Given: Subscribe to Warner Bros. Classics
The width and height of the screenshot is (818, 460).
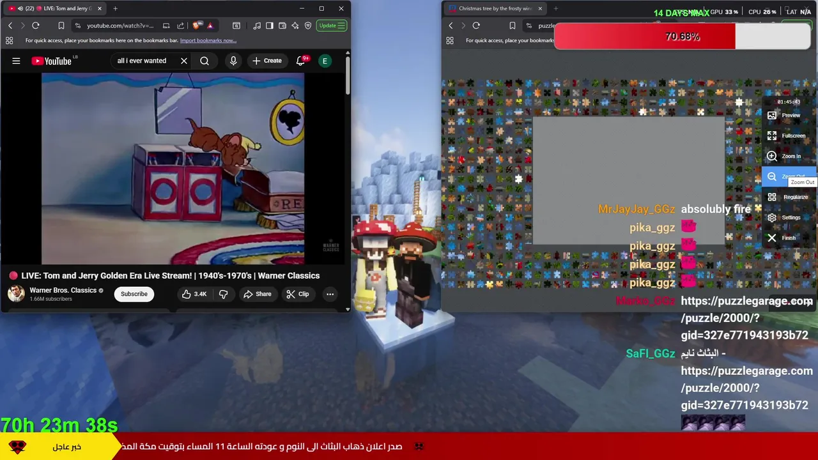Looking at the screenshot, I should (x=134, y=294).
